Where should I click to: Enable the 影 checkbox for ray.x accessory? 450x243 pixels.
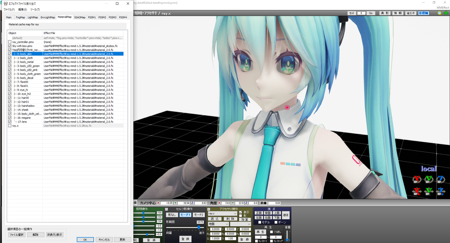click(x=240, y=215)
